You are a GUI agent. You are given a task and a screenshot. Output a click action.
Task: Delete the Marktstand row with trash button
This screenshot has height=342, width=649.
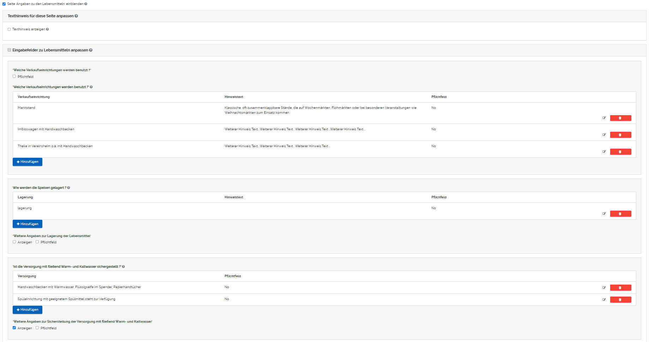tap(620, 118)
